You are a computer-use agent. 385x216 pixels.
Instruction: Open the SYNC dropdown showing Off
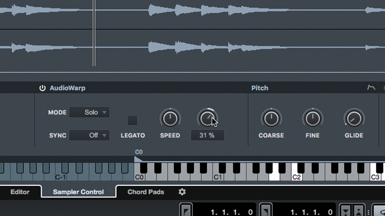89,135
